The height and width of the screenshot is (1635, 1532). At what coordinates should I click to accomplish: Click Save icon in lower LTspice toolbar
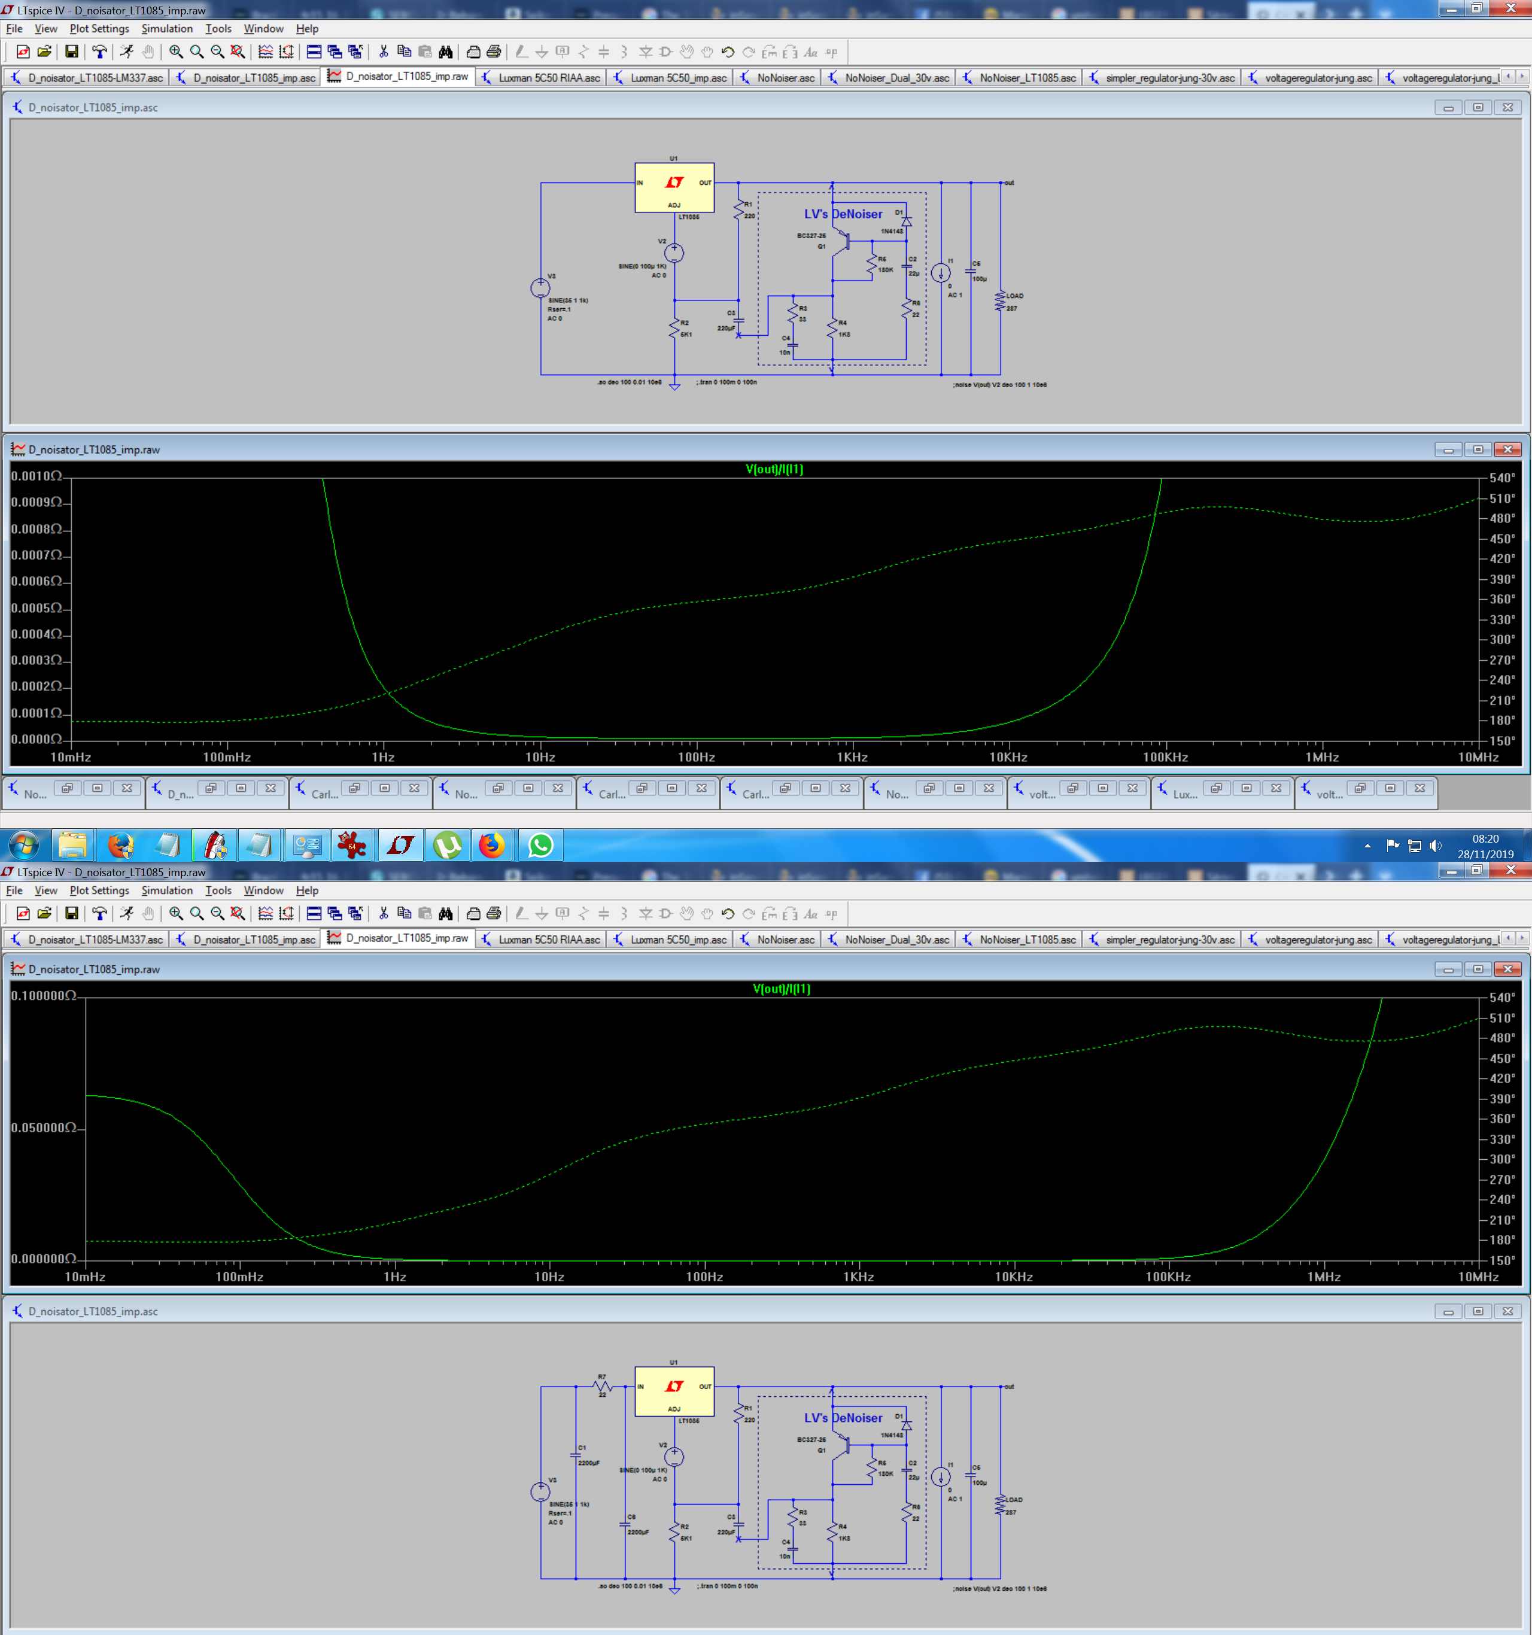click(72, 914)
